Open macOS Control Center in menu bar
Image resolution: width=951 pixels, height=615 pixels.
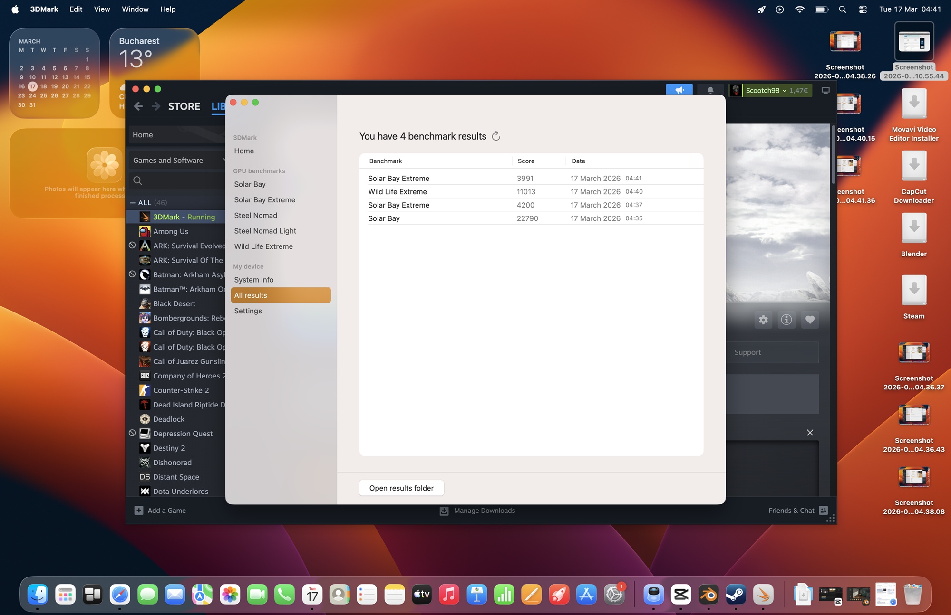[863, 9]
